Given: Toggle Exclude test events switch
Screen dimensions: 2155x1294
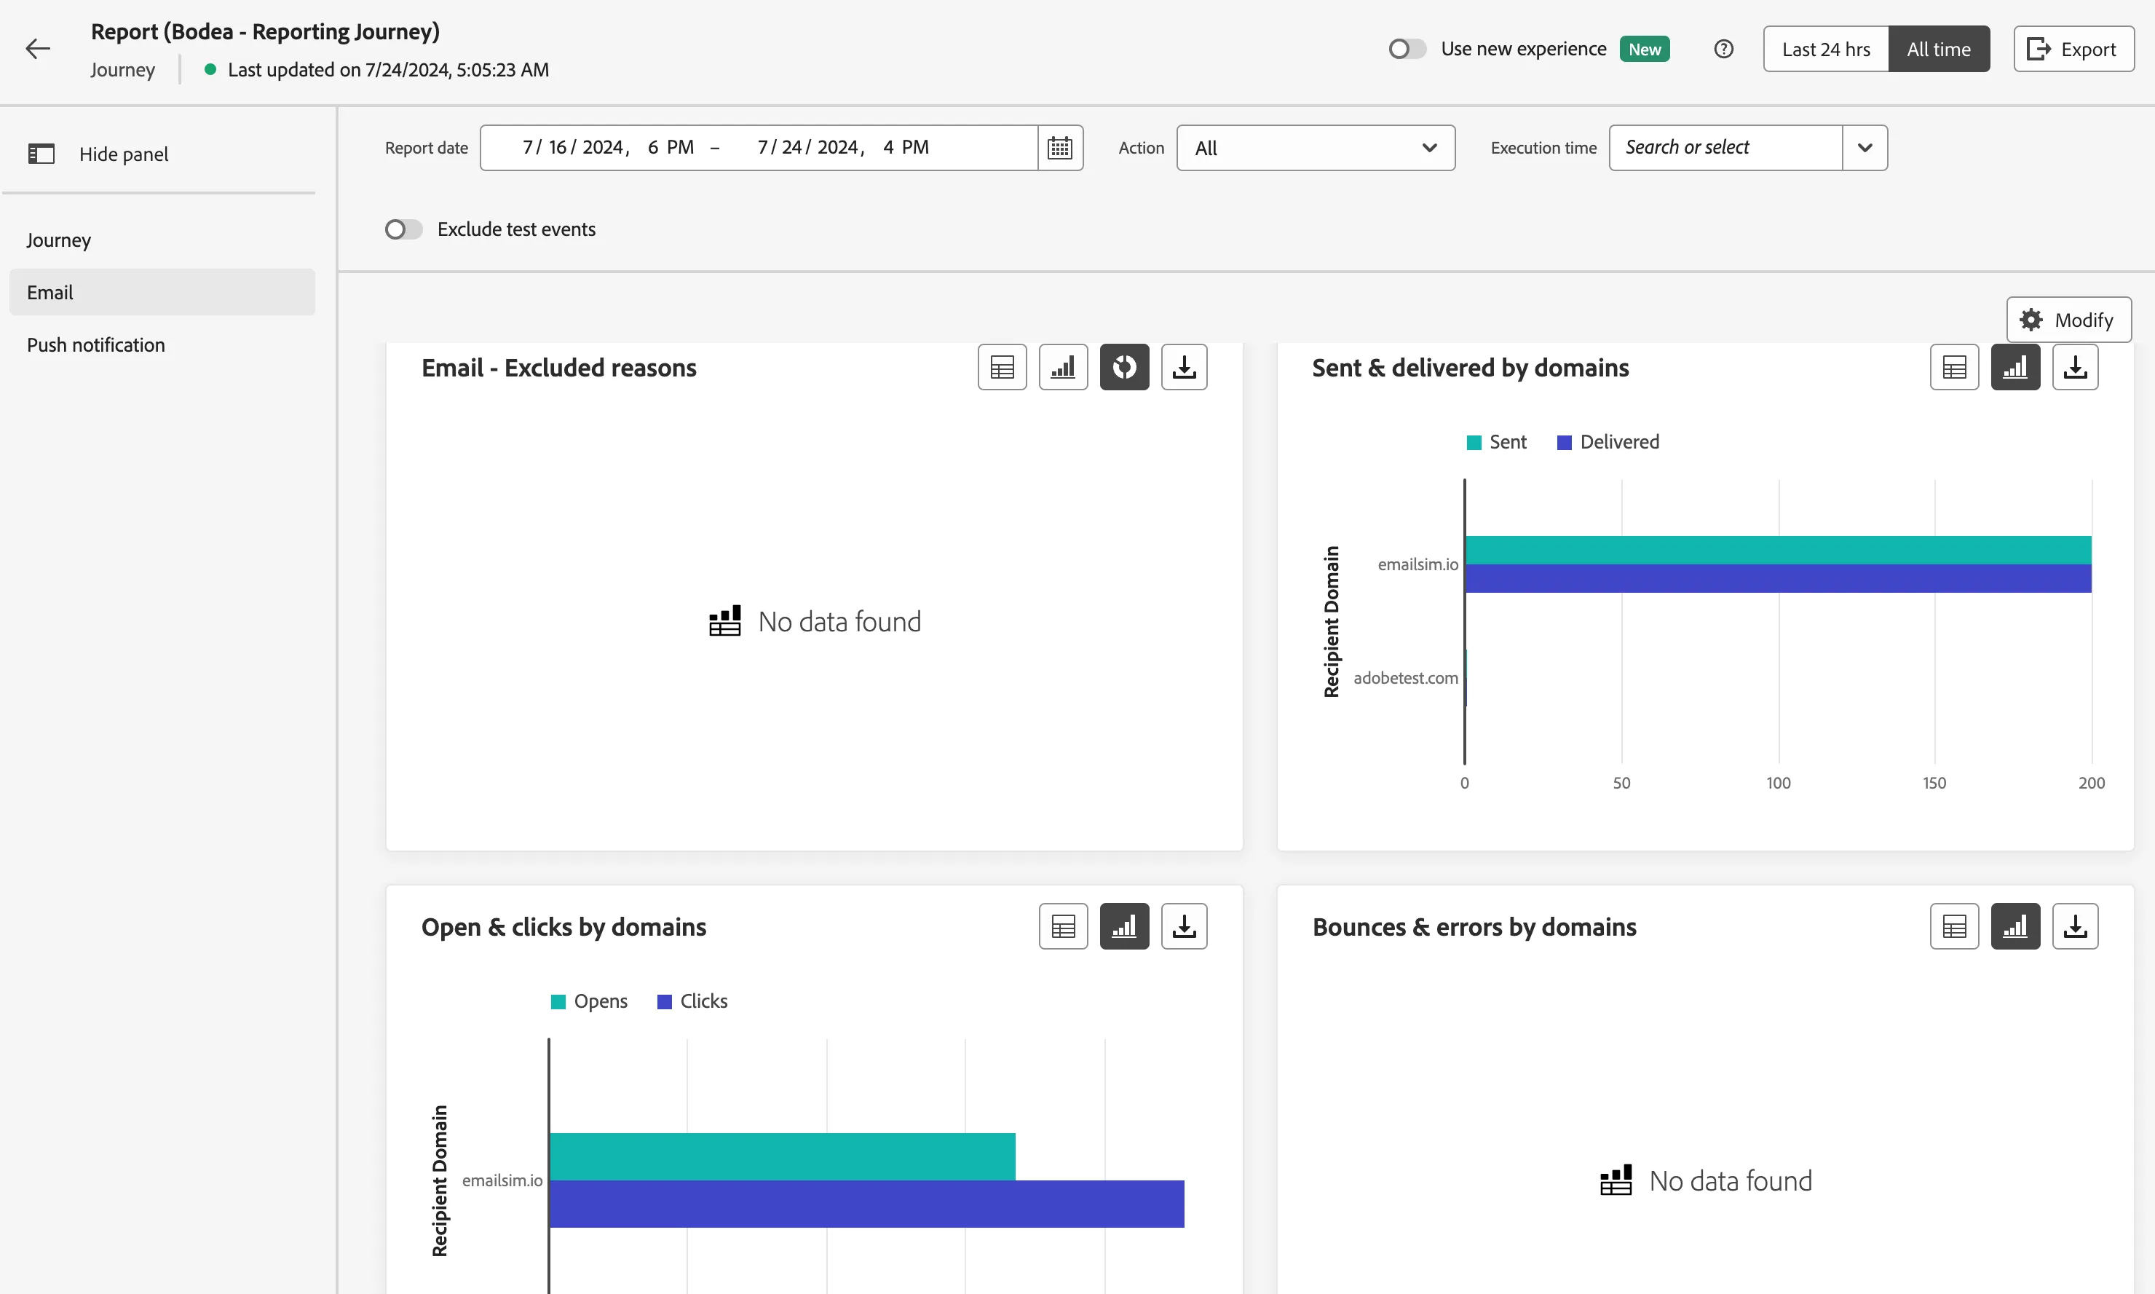Looking at the screenshot, I should point(403,229).
